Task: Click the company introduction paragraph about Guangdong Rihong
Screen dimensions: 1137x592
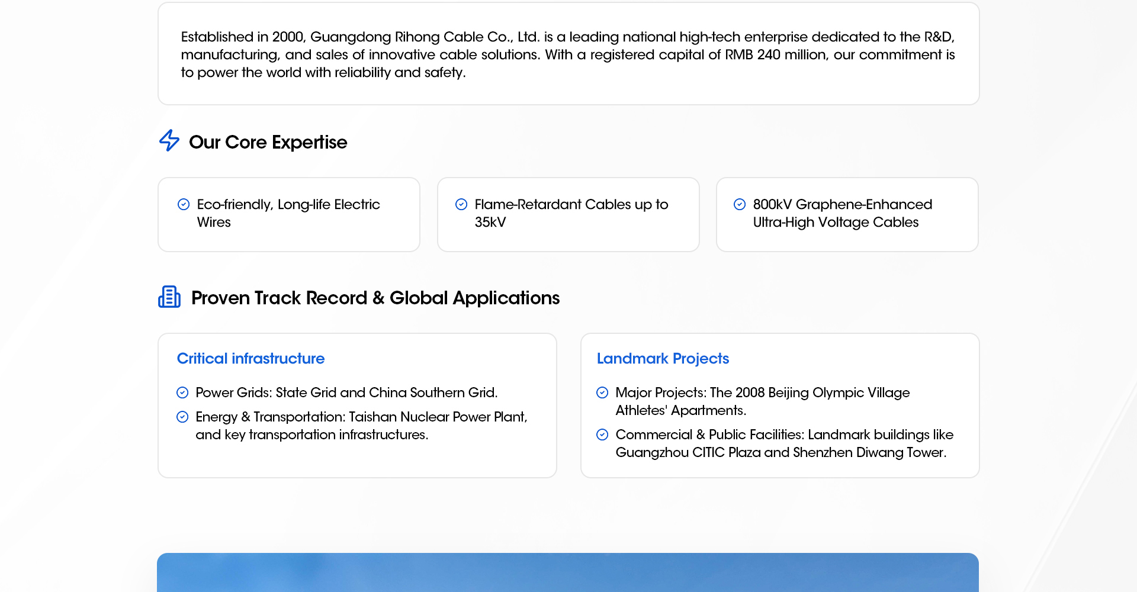Action: click(x=567, y=54)
